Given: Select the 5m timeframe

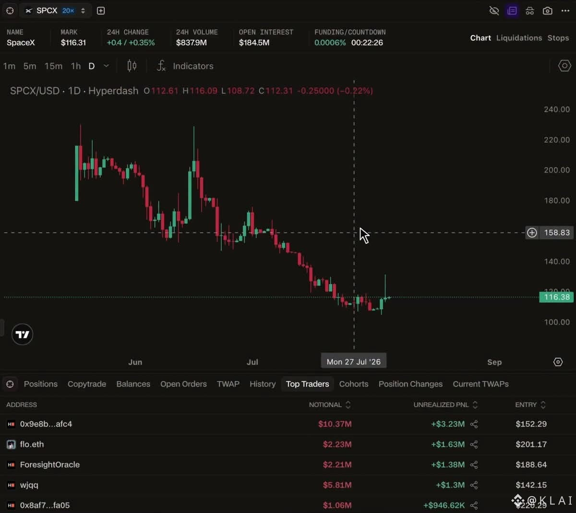Looking at the screenshot, I should (30, 66).
